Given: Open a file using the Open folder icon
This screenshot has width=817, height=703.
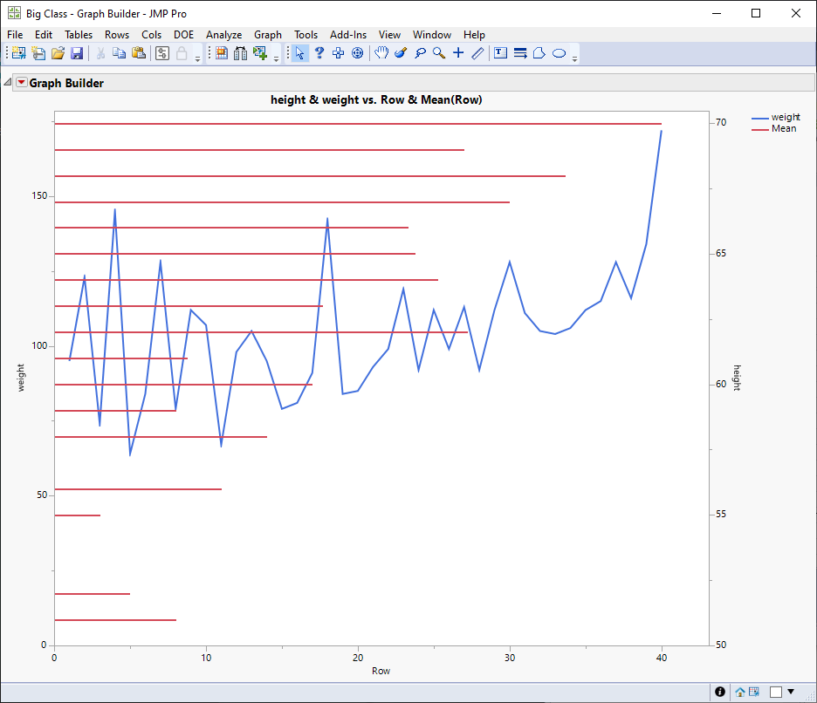Looking at the screenshot, I should (58, 53).
